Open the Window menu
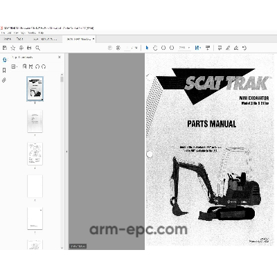 [32, 33]
